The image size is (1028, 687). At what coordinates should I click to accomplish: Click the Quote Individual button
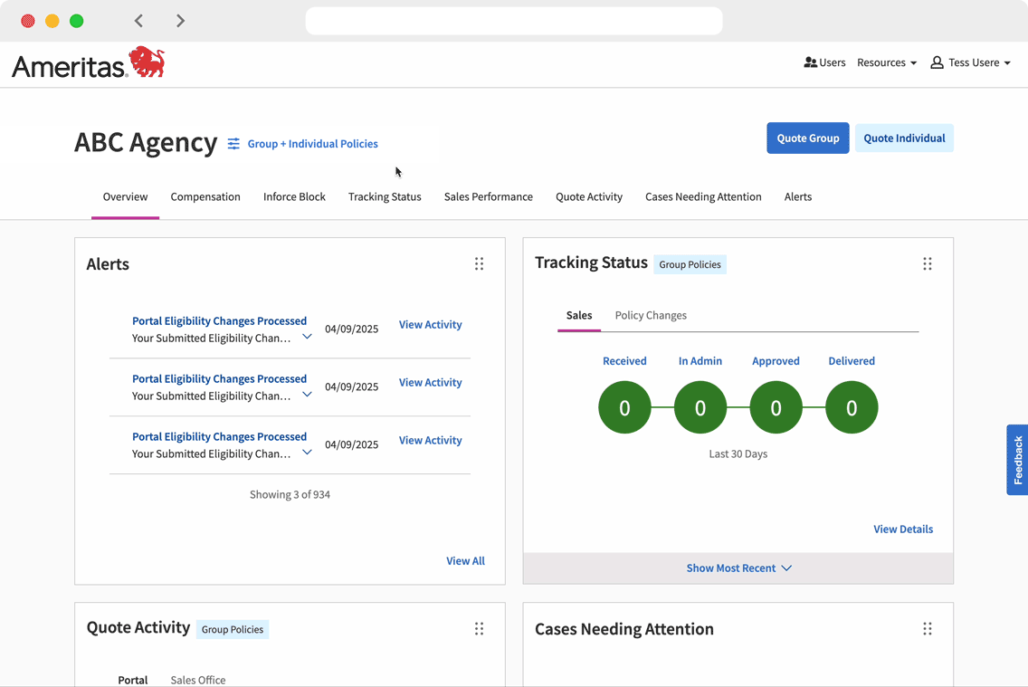(x=903, y=138)
